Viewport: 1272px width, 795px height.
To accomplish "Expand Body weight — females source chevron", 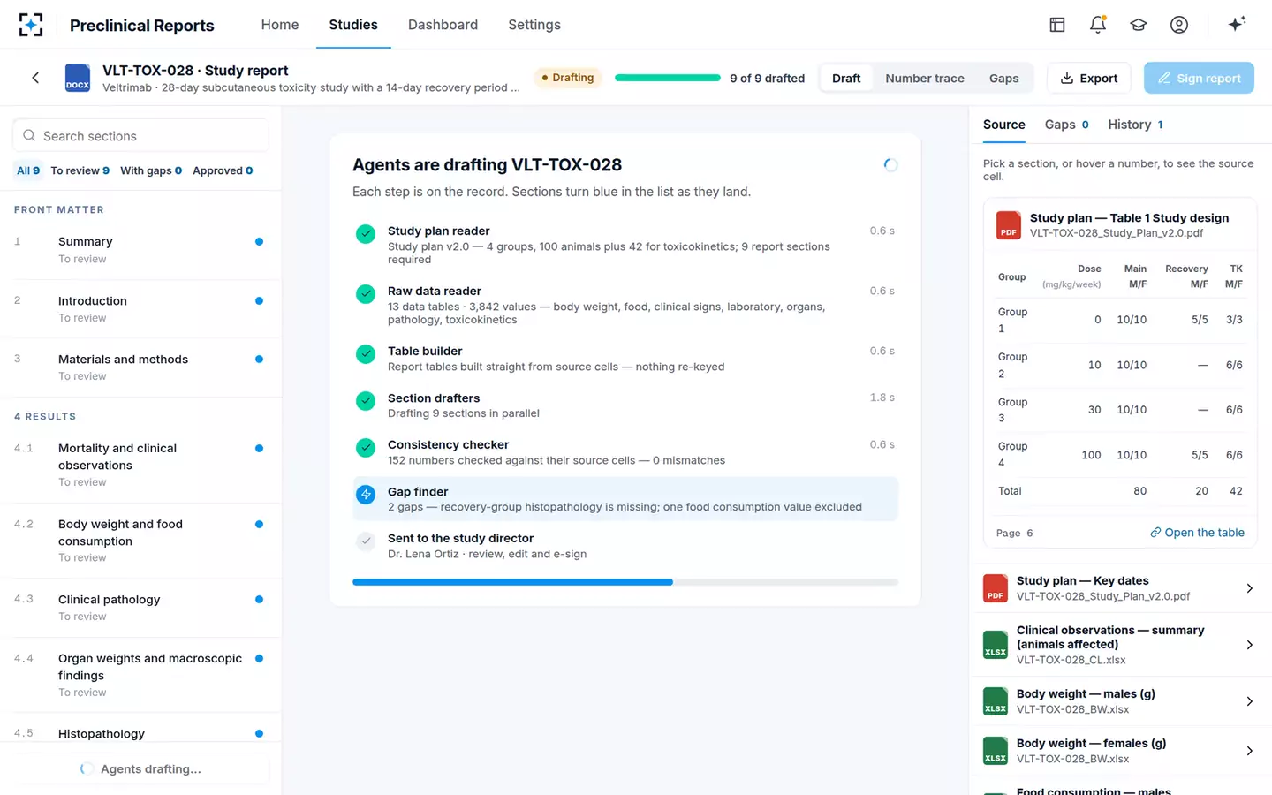I will [x=1249, y=751].
